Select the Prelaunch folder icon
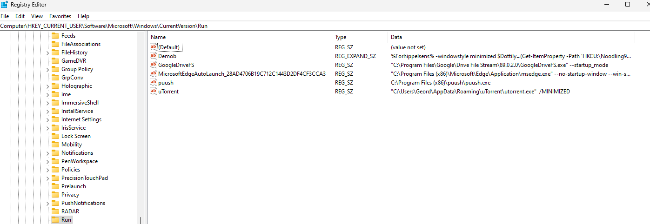The image size is (650, 224). pyautogui.click(x=55, y=186)
